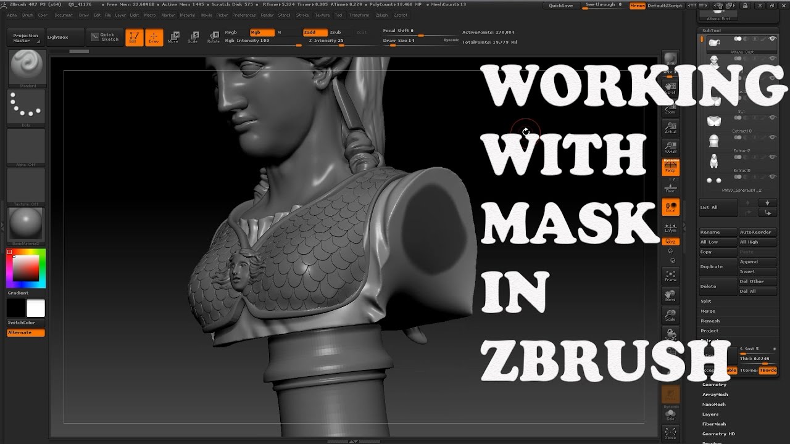
Task: Open the Material menu
Action: pyautogui.click(x=187, y=15)
